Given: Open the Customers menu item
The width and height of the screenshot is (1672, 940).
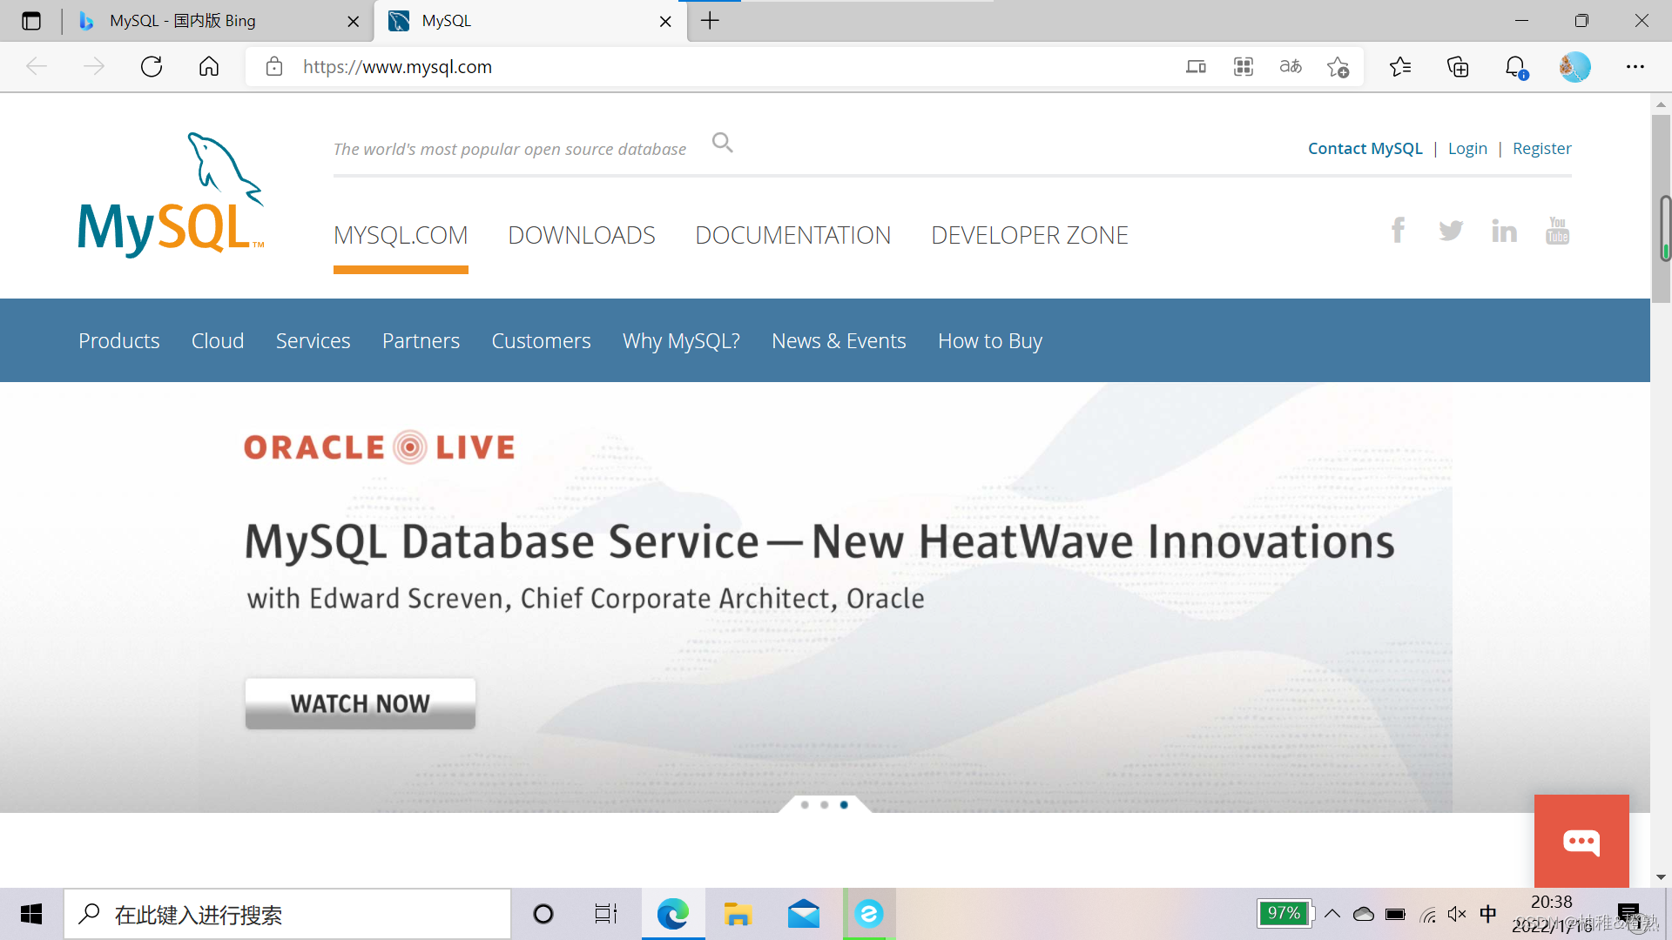Looking at the screenshot, I should tap(541, 341).
